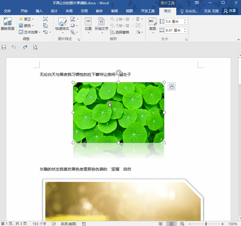The width and height of the screenshot is (241, 226).
Task: Select the green leaves picture
Action: pyautogui.click(x=119, y=113)
